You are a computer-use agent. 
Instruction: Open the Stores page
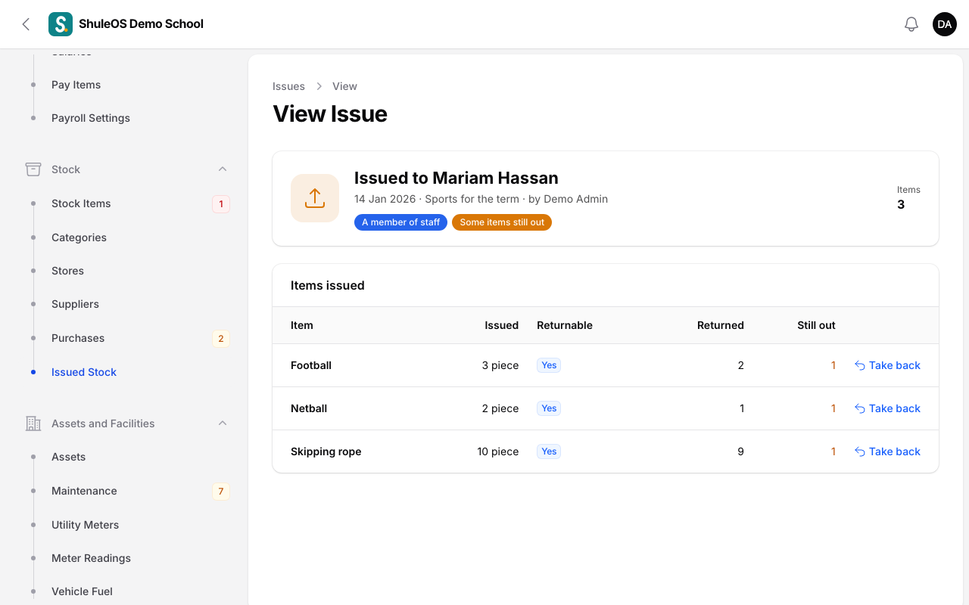pos(67,271)
